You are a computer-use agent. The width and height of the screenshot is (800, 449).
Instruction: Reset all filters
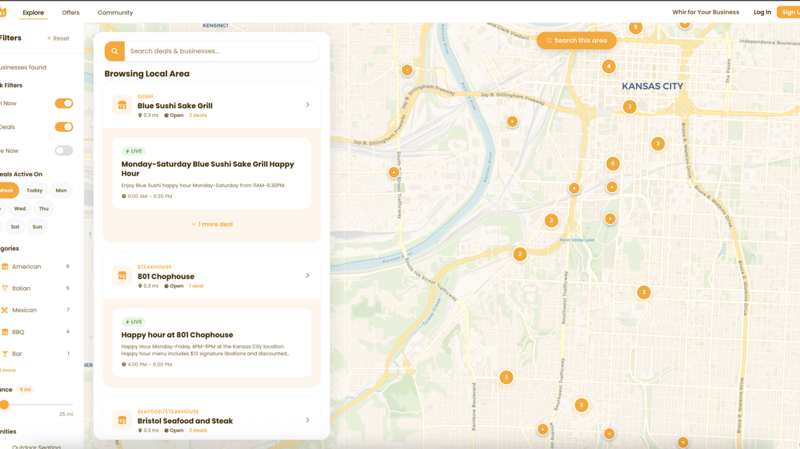[x=58, y=39]
